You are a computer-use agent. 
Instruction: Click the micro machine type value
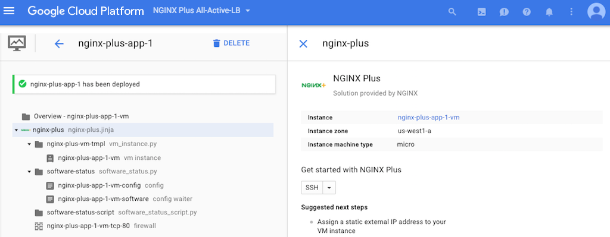pyautogui.click(x=405, y=145)
